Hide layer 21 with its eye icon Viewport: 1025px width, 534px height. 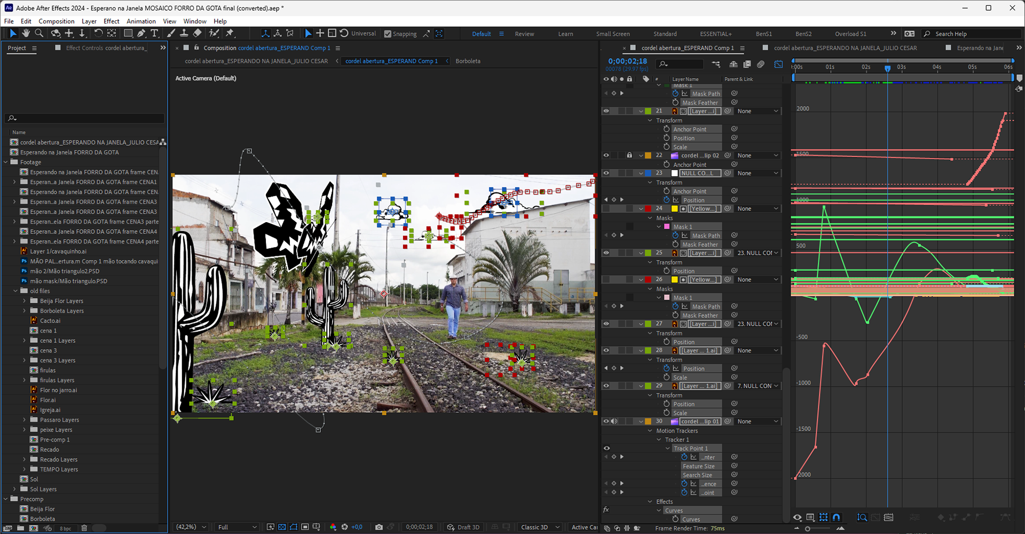click(x=606, y=111)
